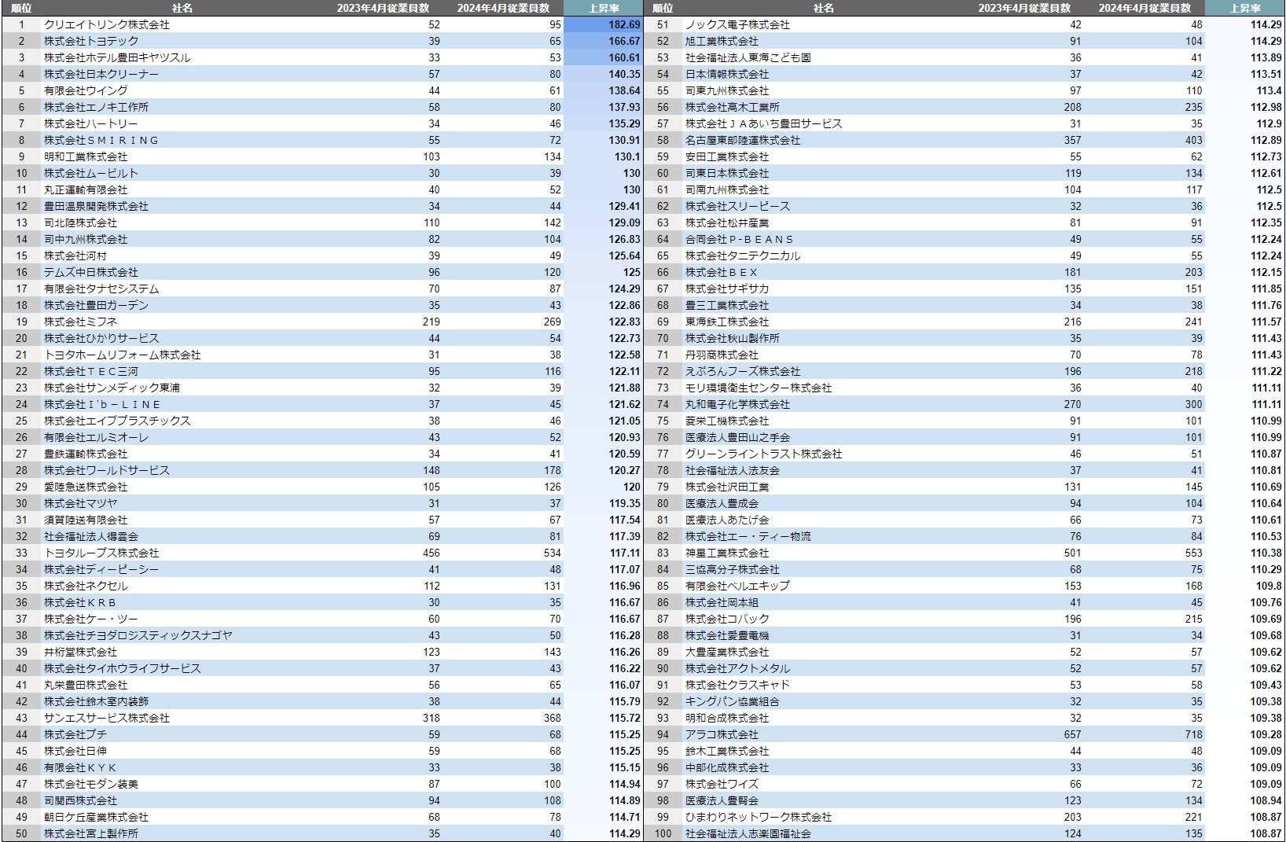Select the 名古屋東部陸運株式会社 cell
Image resolution: width=1286 pixels, height=842 pixels.
(743, 140)
